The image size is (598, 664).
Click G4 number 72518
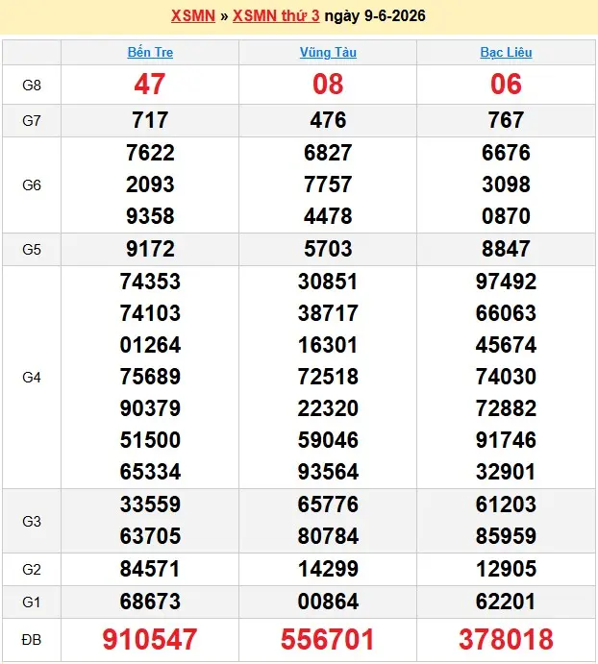click(x=328, y=377)
